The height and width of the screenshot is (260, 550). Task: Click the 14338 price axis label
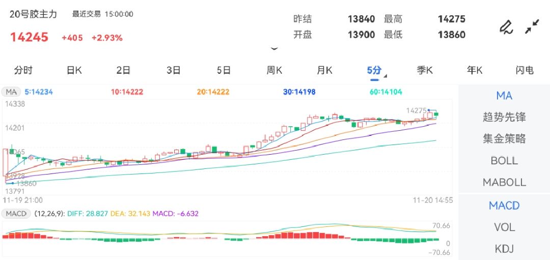tap(15, 104)
